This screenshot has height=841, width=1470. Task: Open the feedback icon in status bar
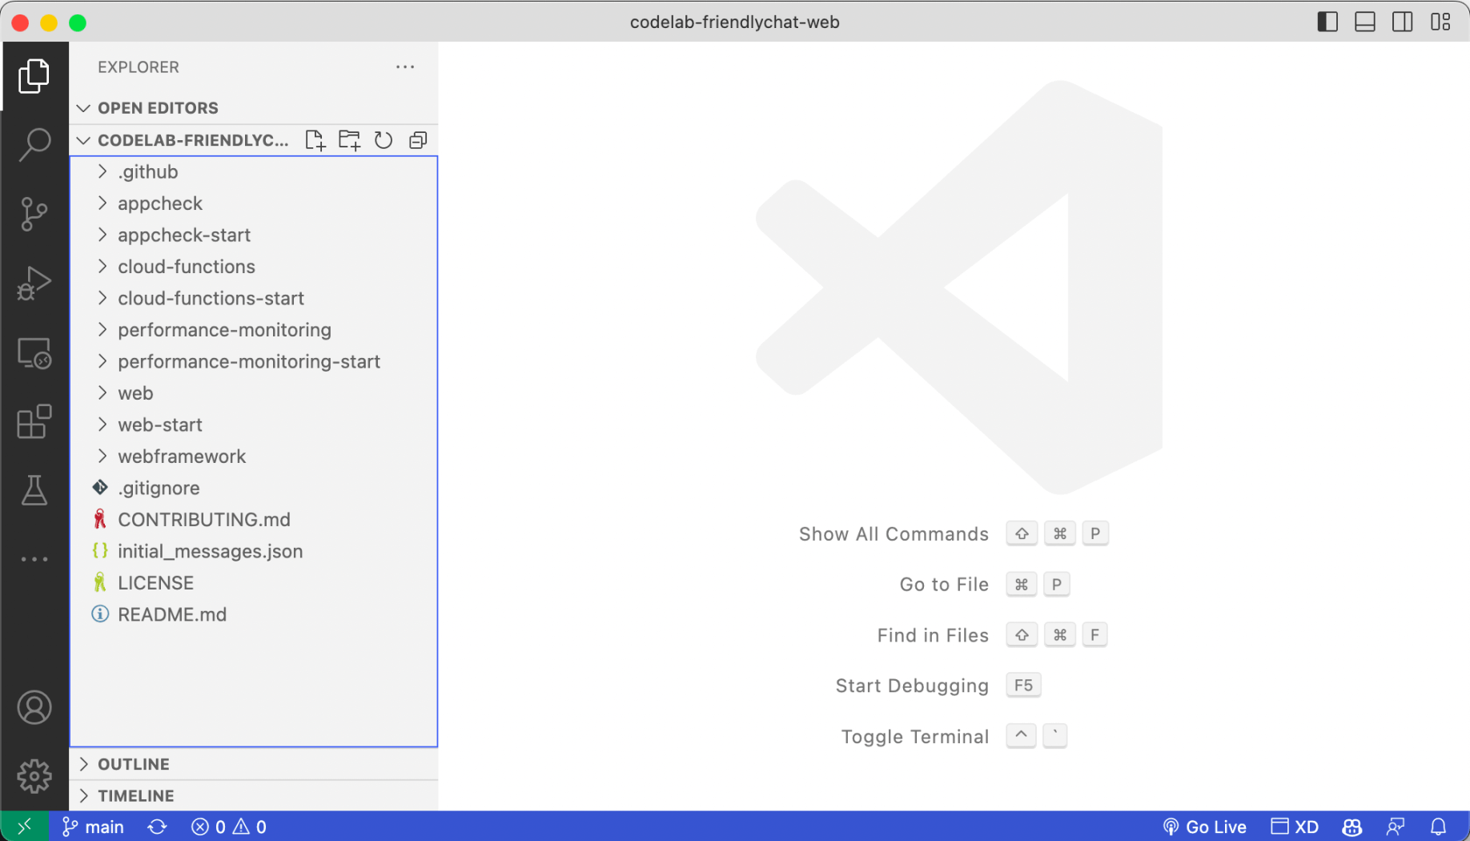(1396, 827)
